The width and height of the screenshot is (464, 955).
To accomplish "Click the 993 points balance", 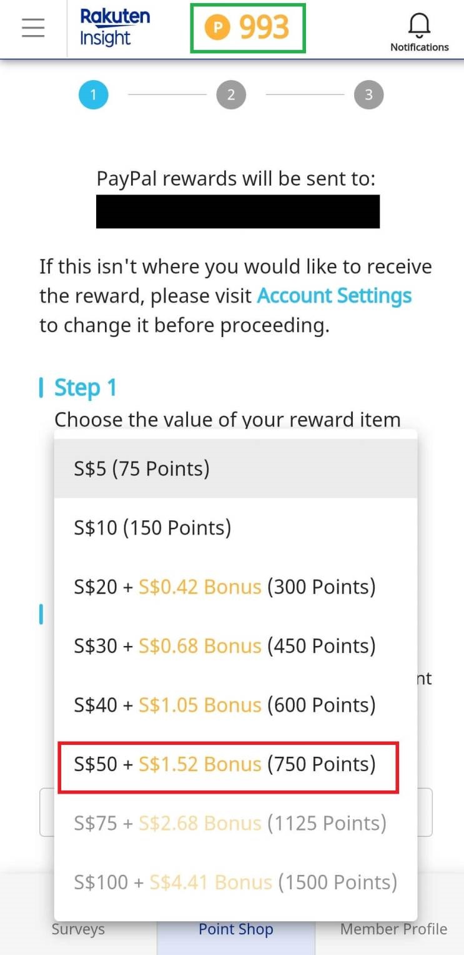I will pyautogui.click(x=264, y=28).
